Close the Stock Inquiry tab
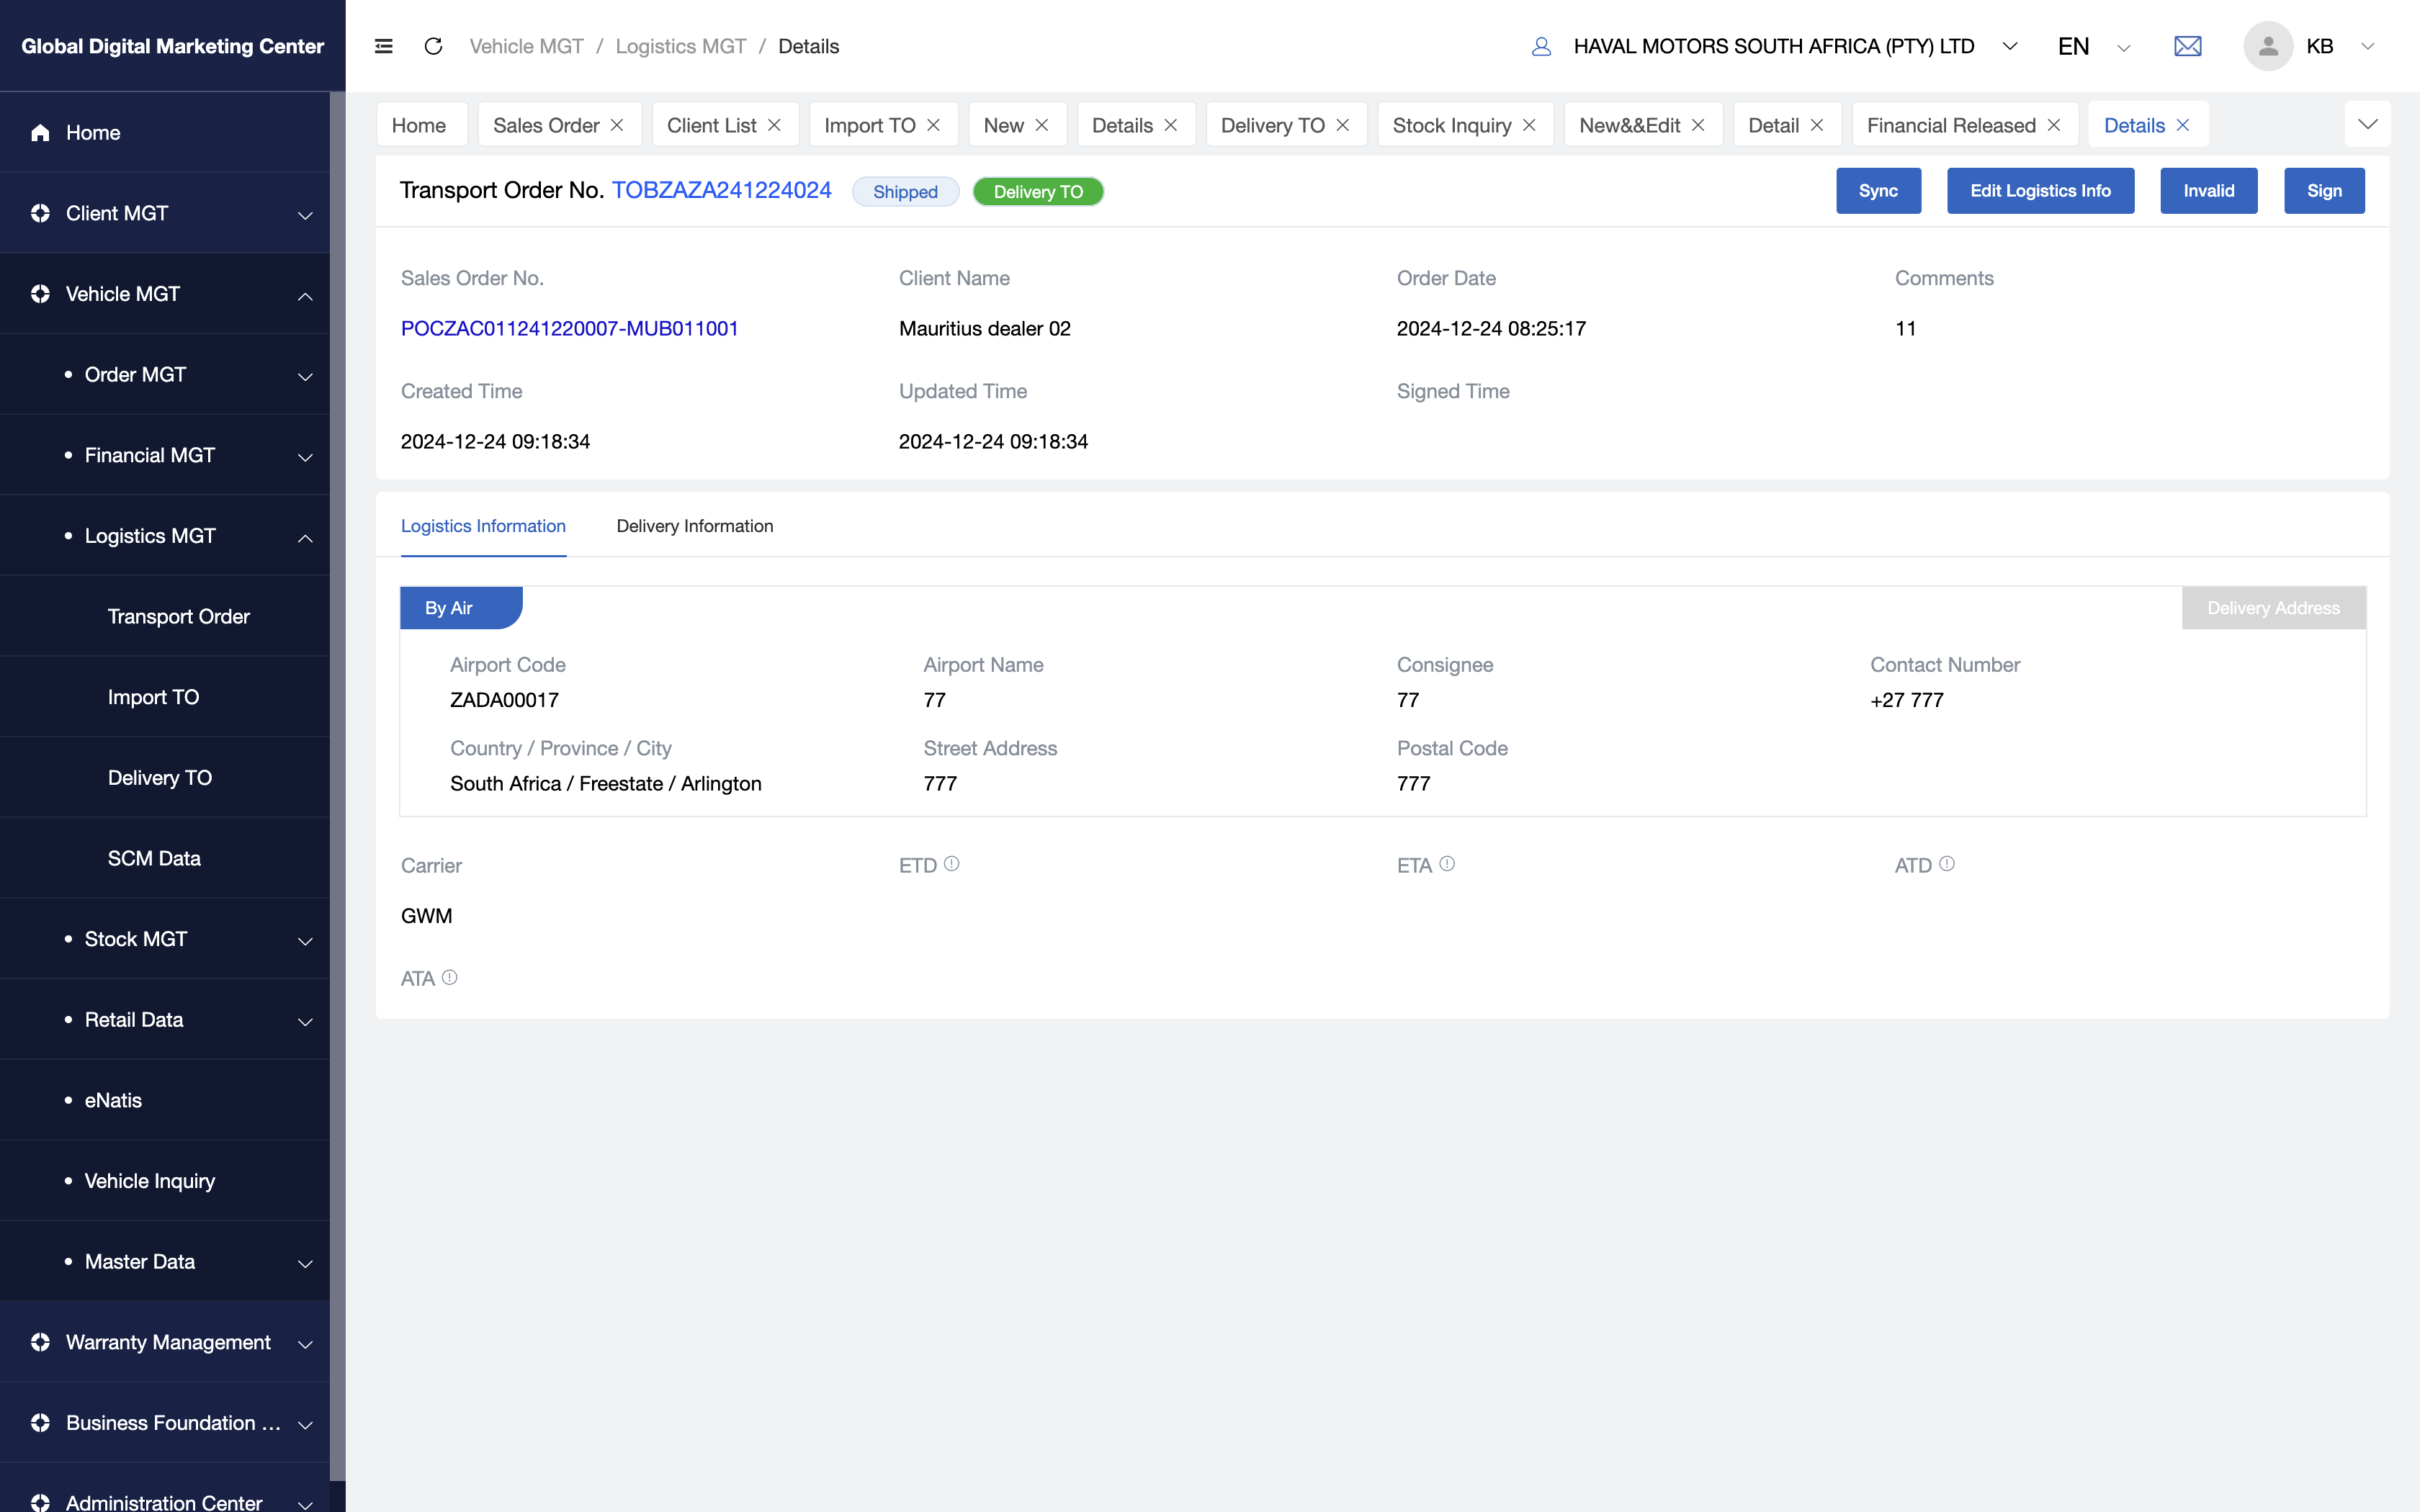Viewport: 2420px width, 1512px height. click(x=1529, y=125)
